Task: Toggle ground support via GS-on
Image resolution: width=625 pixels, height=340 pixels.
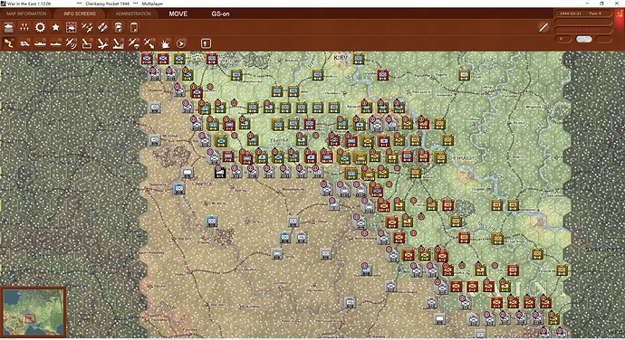Action: coord(220,14)
